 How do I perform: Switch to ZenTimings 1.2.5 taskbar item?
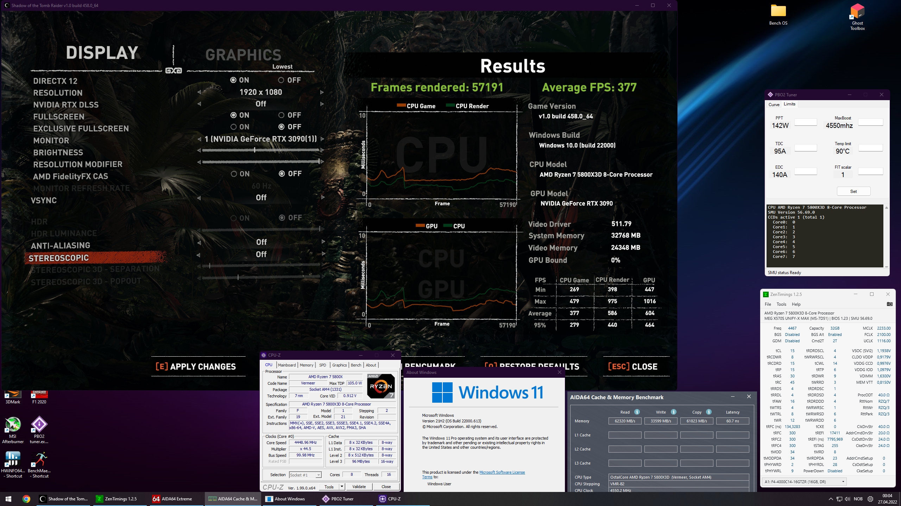point(120,499)
